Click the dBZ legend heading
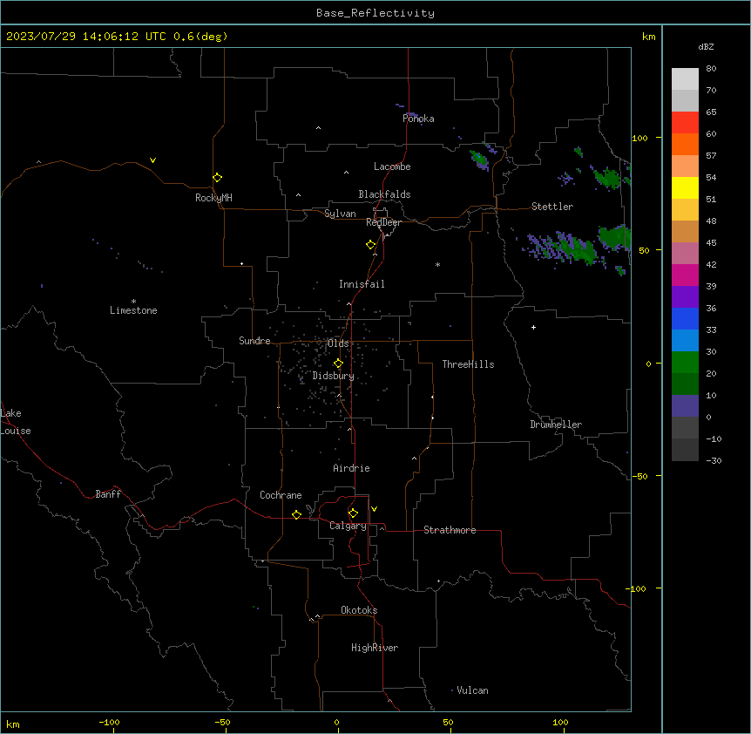Viewport: 751px width, 734px height. click(x=706, y=47)
